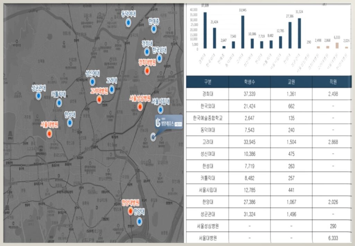Click the 직원 table column header

333,82
